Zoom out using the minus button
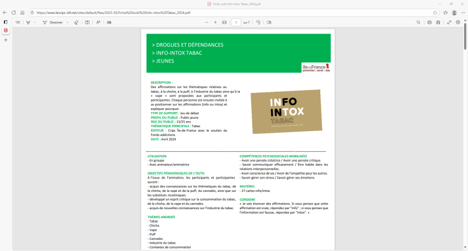Screen dimensions: 468x251 [206, 22]
